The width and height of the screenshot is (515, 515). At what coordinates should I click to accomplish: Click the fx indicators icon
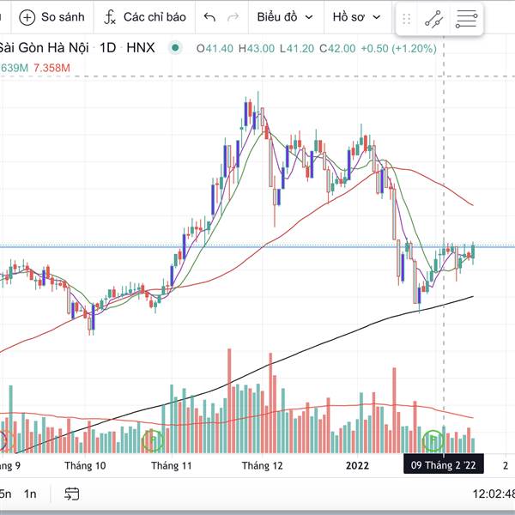click(x=110, y=17)
